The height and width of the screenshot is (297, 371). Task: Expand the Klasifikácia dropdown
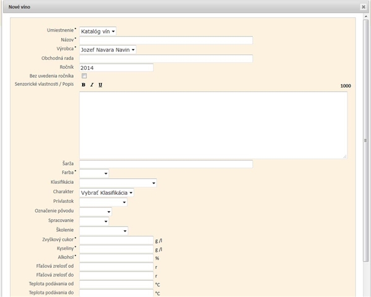(118, 183)
